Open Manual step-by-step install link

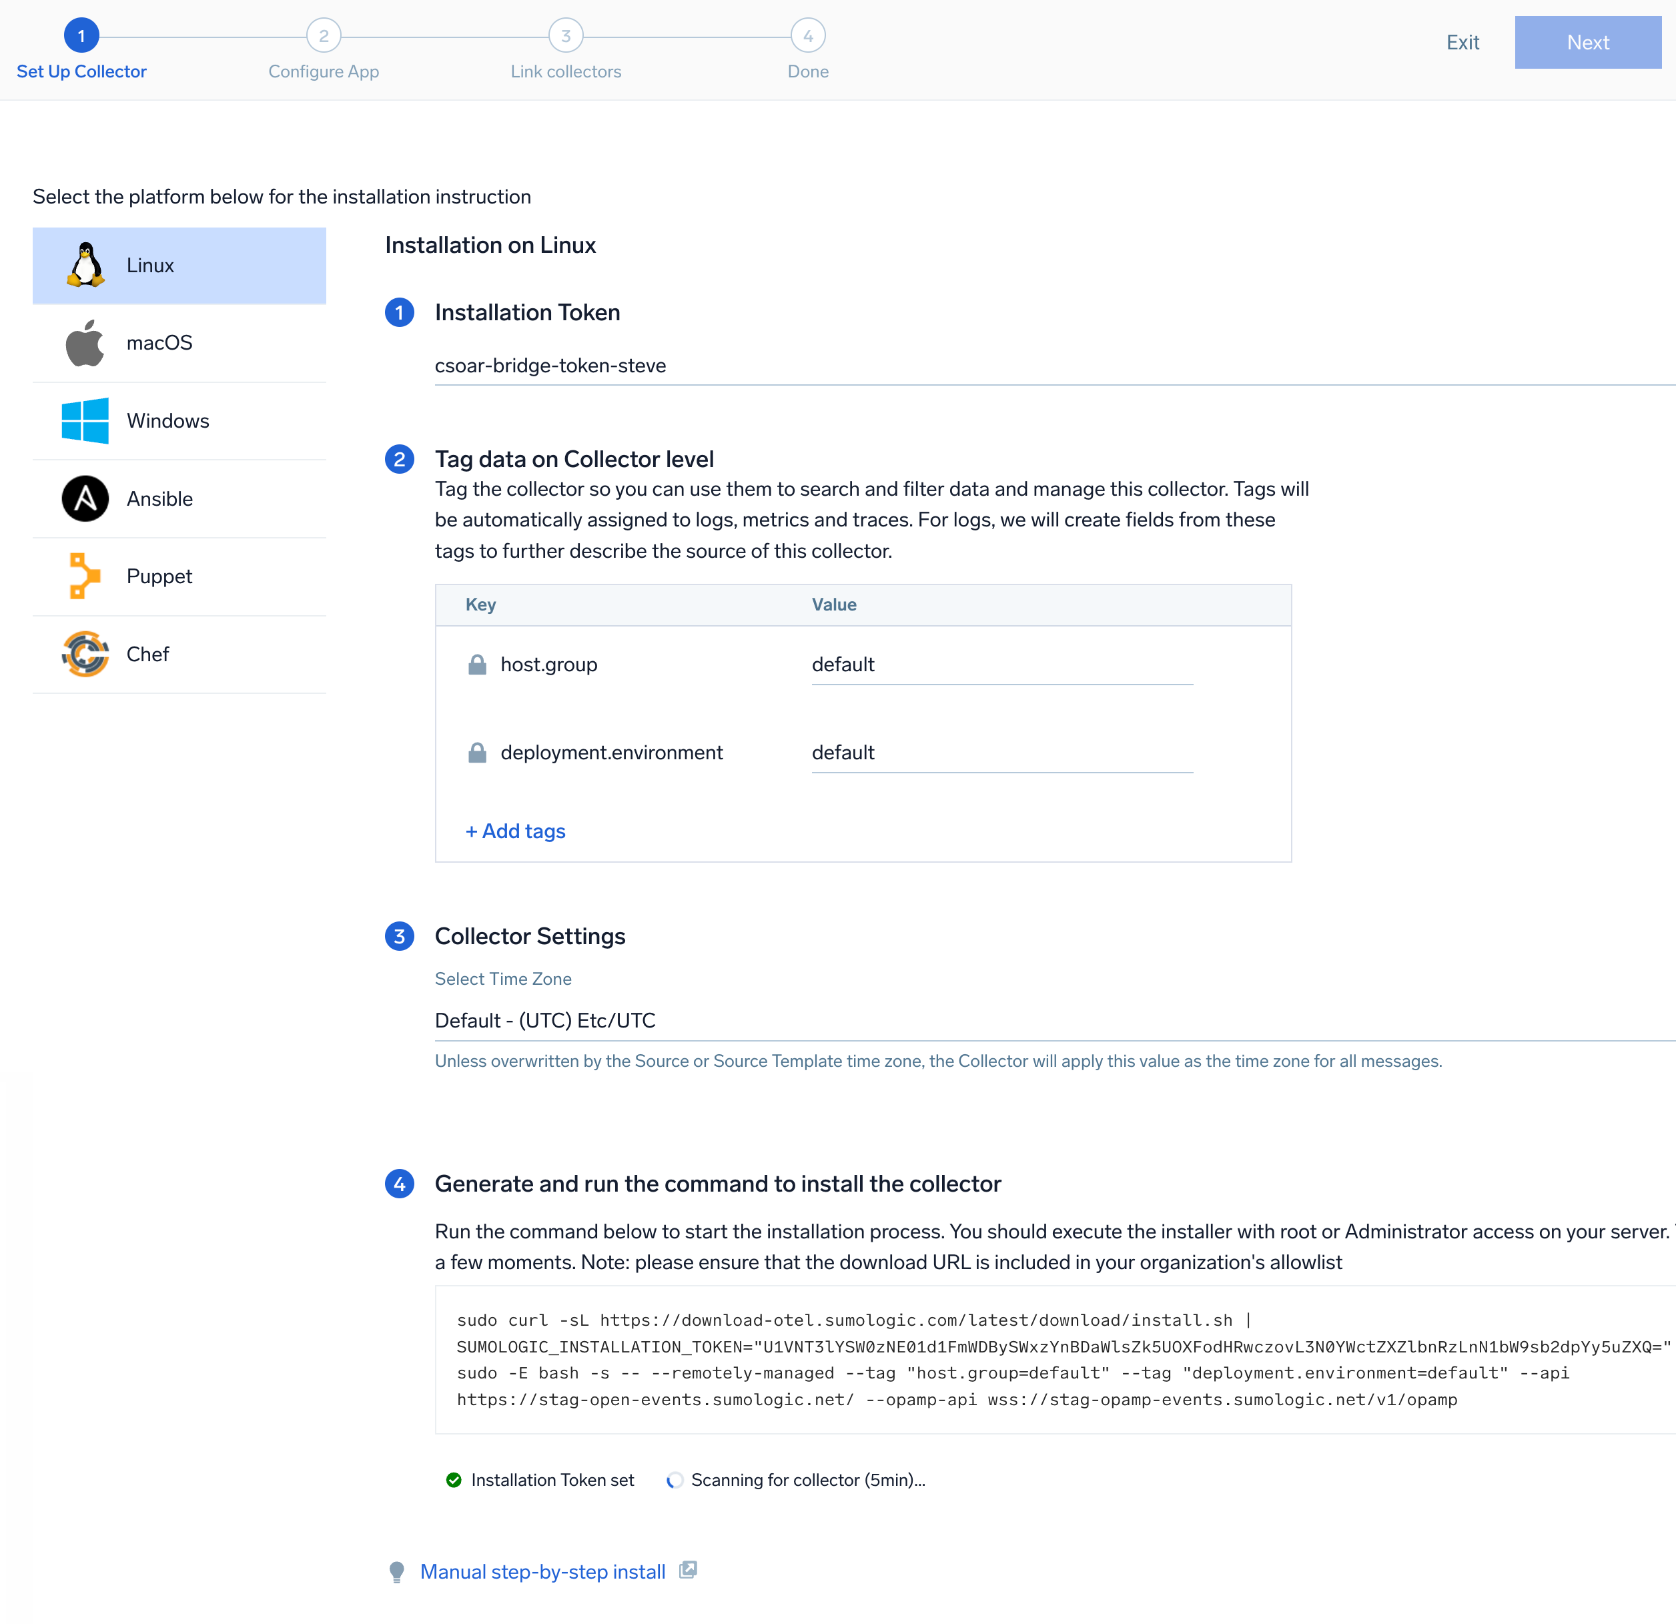(542, 1572)
